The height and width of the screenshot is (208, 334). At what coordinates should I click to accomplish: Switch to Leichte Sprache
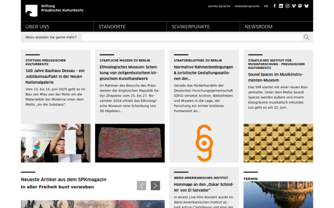pos(219,6)
